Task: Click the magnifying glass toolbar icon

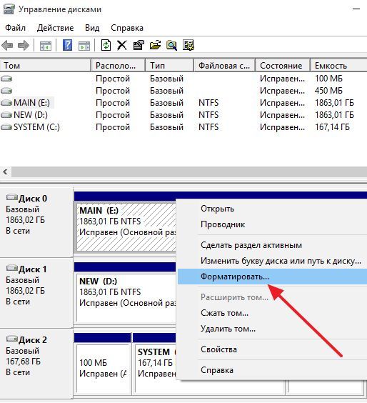Action: pyautogui.click(x=171, y=46)
